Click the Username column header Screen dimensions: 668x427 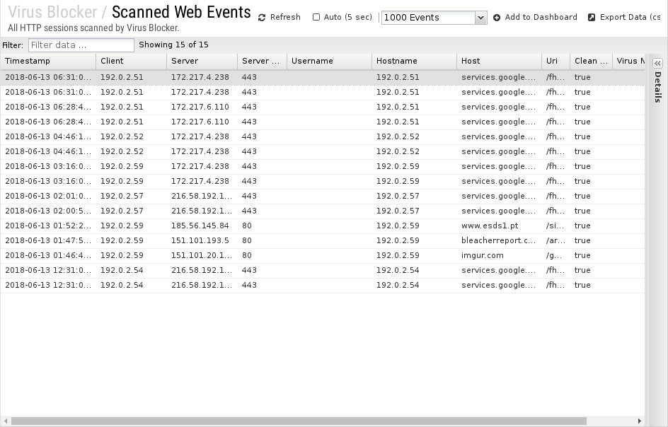click(329, 62)
